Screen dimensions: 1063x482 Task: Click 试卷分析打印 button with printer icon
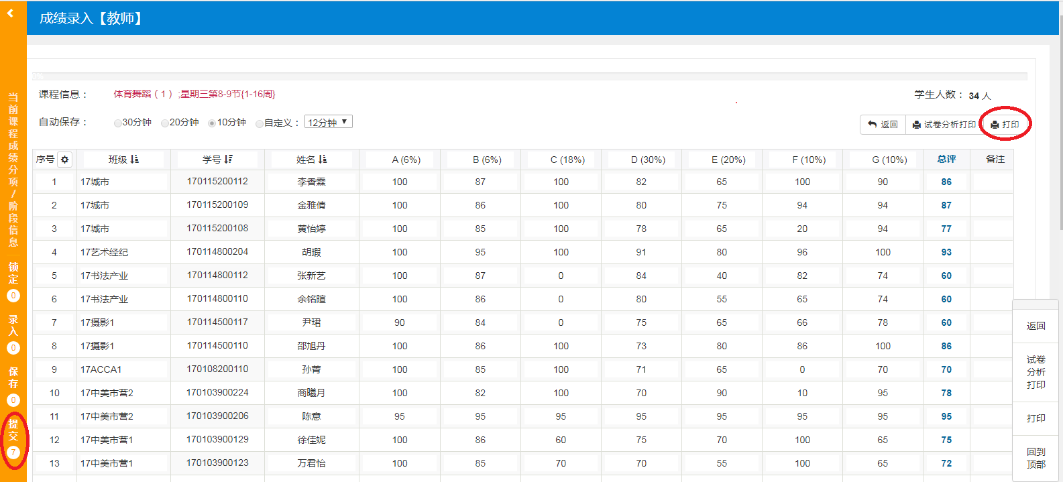click(x=944, y=125)
